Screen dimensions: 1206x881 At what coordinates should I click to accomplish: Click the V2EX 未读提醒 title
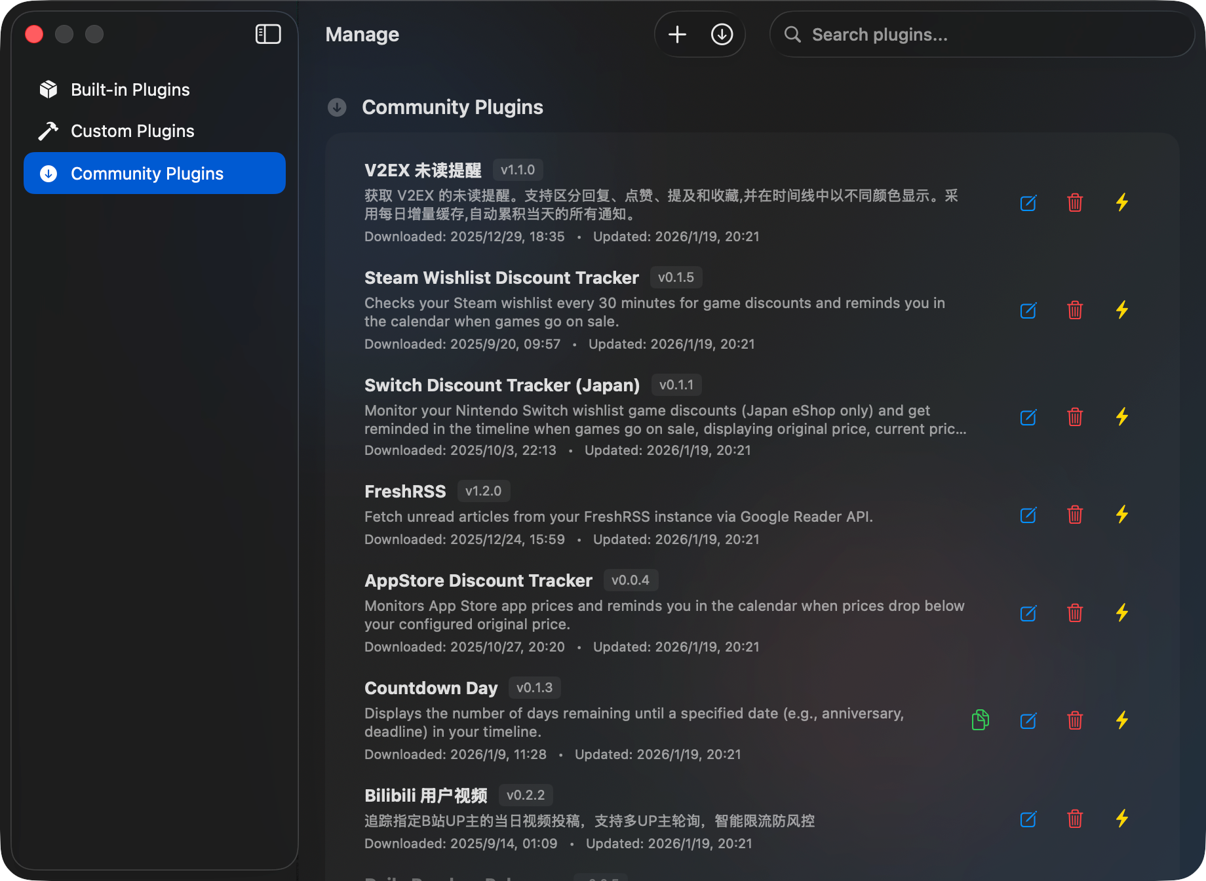(x=423, y=170)
